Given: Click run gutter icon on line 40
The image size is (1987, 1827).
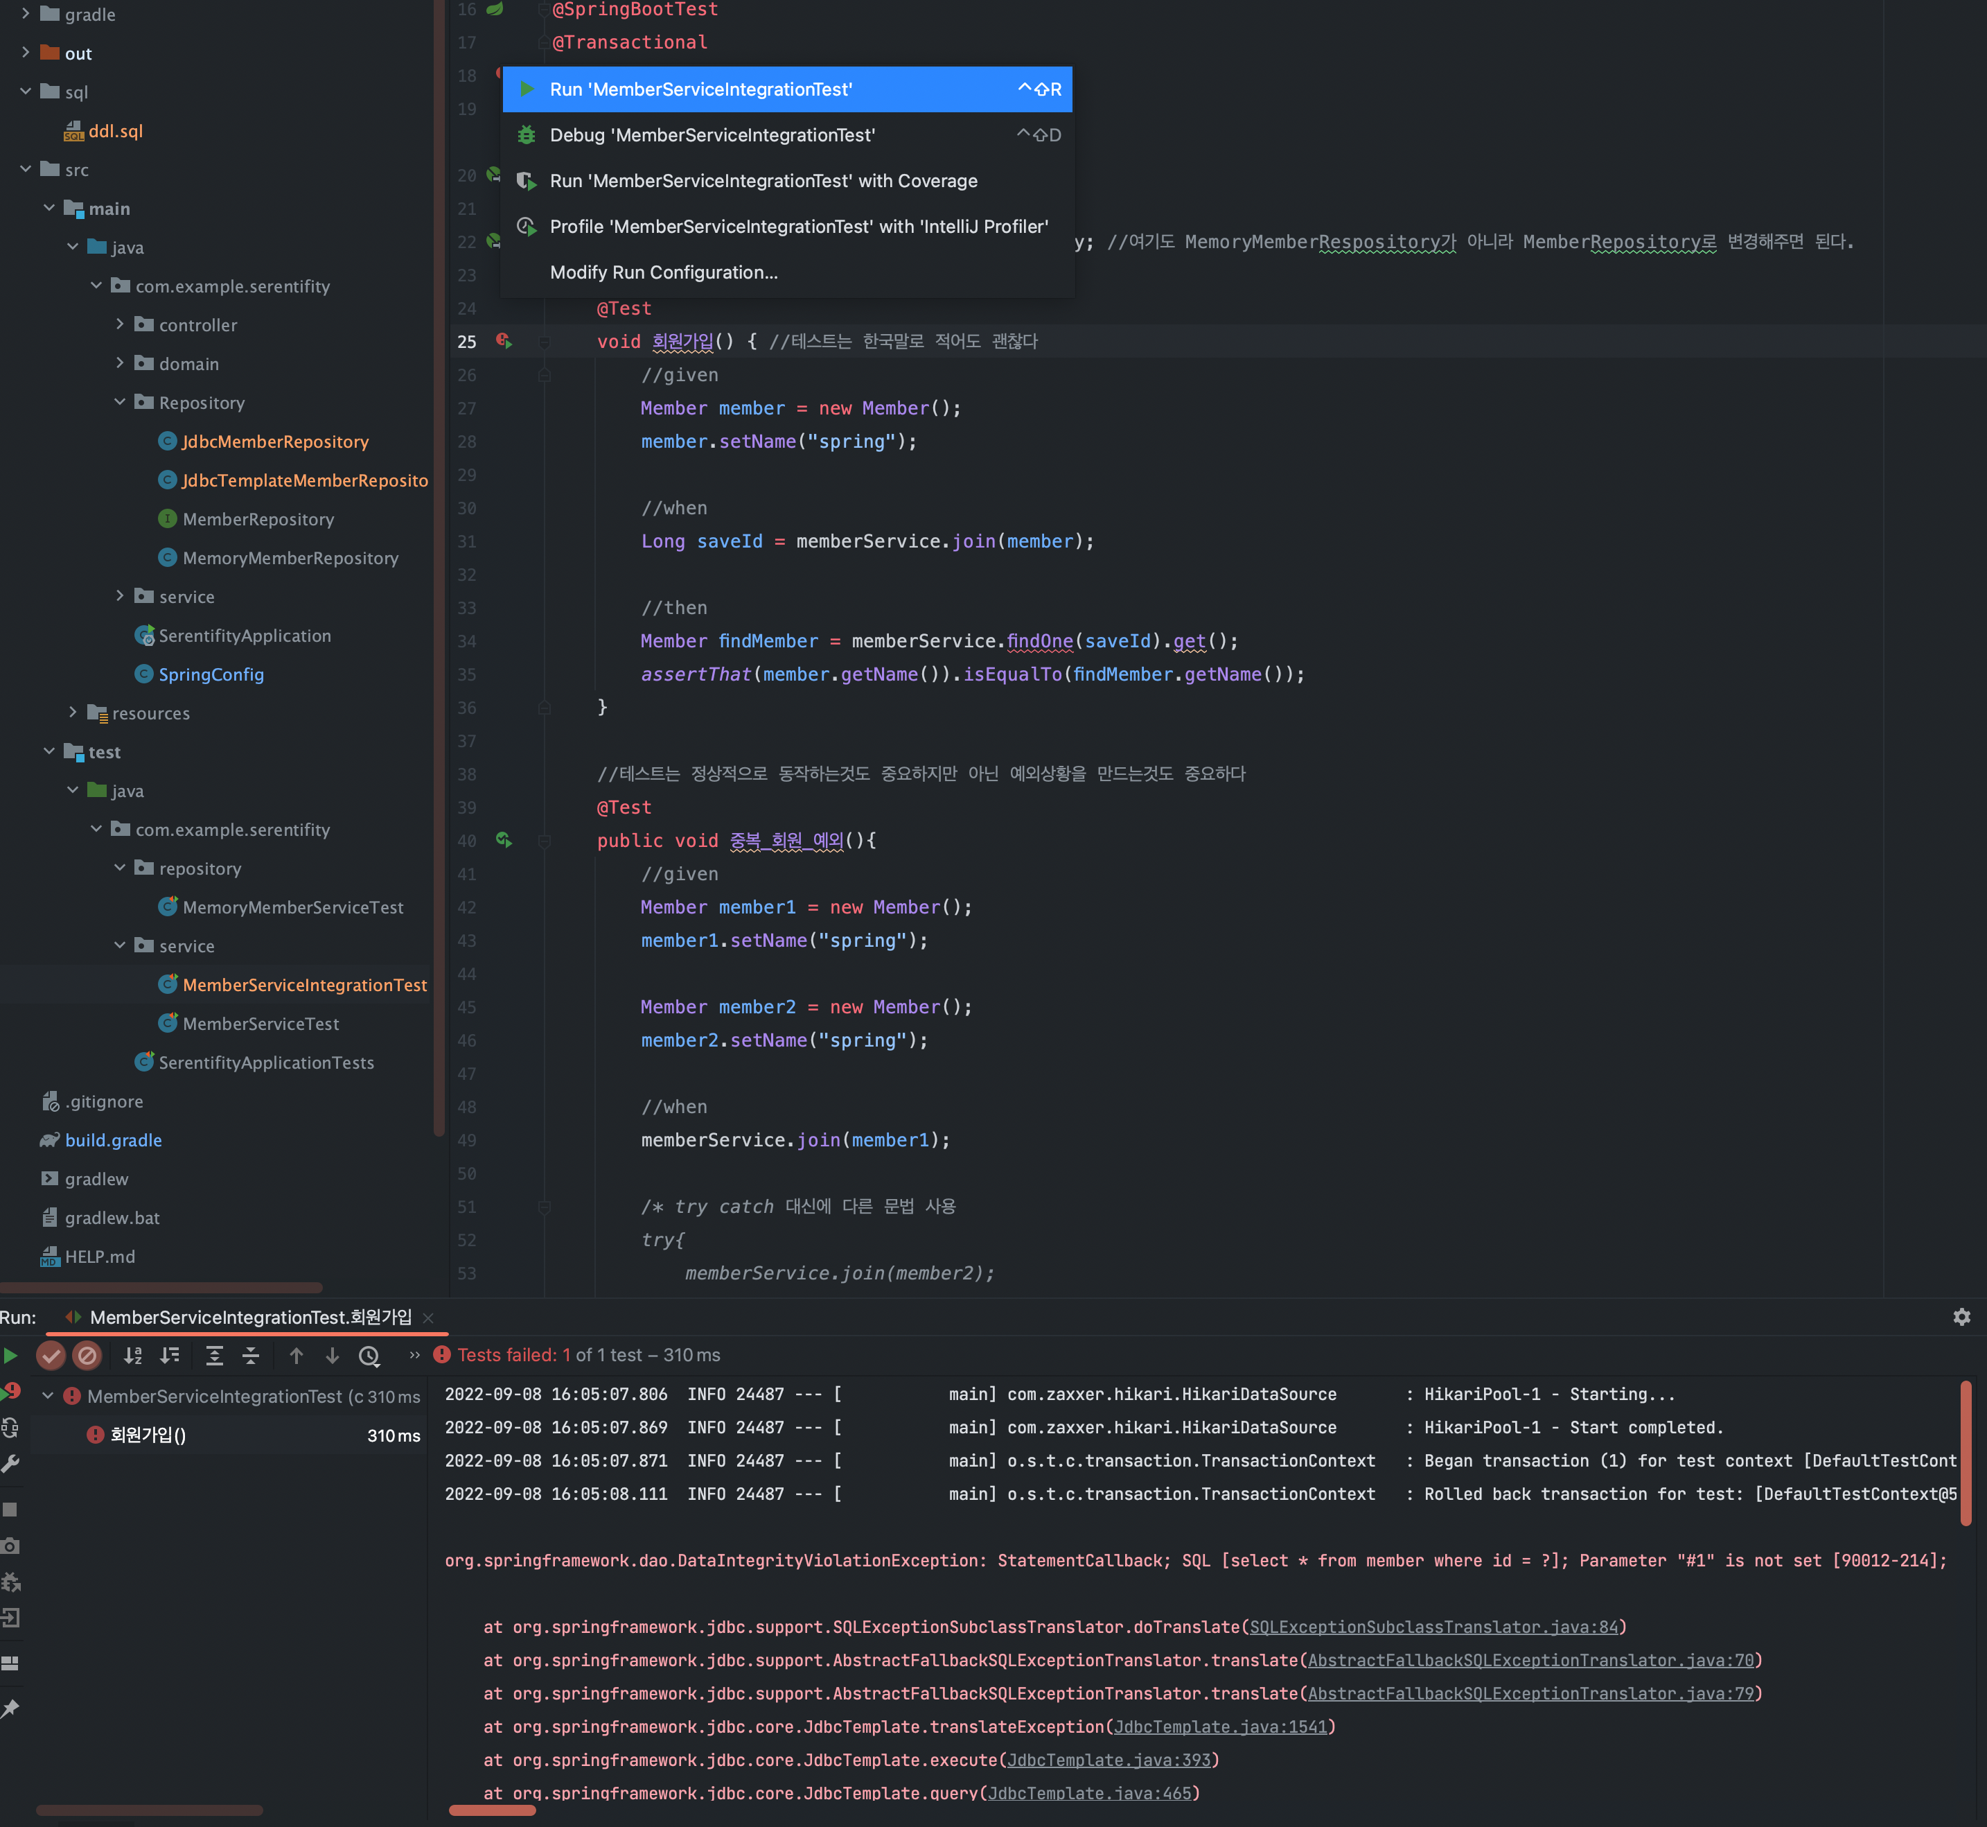Looking at the screenshot, I should click(504, 840).
